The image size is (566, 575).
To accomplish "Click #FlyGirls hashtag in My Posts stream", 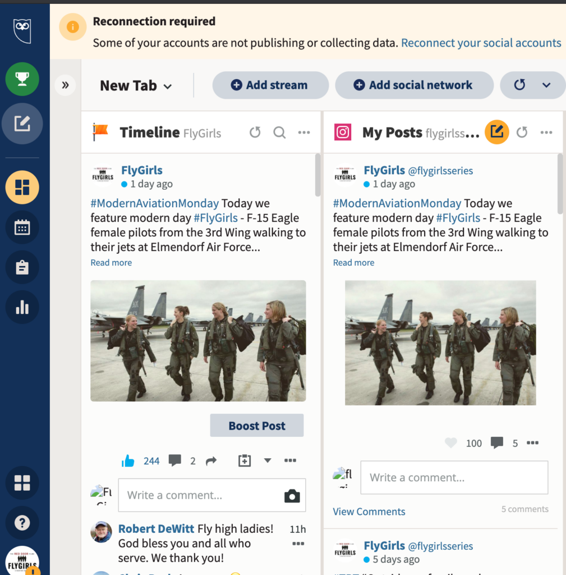I will tap(458, 218).
